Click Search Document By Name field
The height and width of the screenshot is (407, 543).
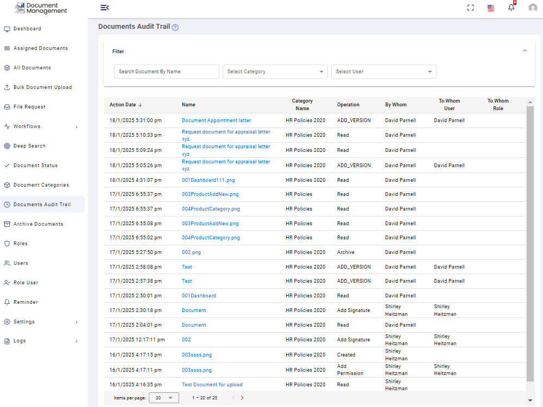coord(167,72)
